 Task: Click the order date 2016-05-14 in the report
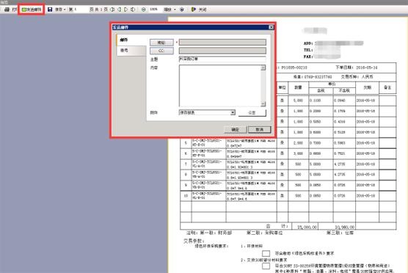(367, 68)
